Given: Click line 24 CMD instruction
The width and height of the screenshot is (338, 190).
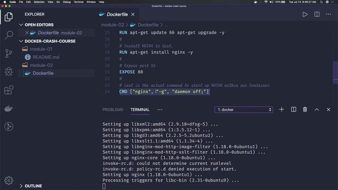Looking at the screenshot, I should (164, 91).
